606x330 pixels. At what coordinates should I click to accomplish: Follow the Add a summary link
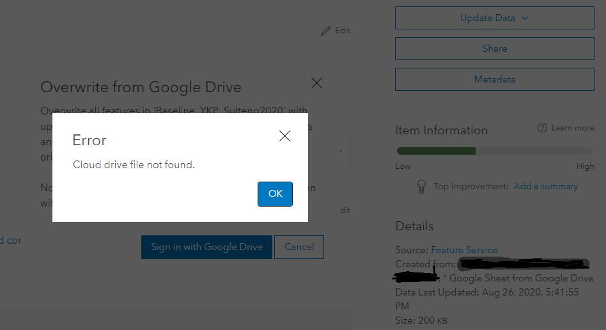546,187
